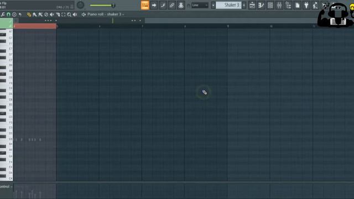
Task: Open the Browser window button
Action: click(x=288, y=5)
